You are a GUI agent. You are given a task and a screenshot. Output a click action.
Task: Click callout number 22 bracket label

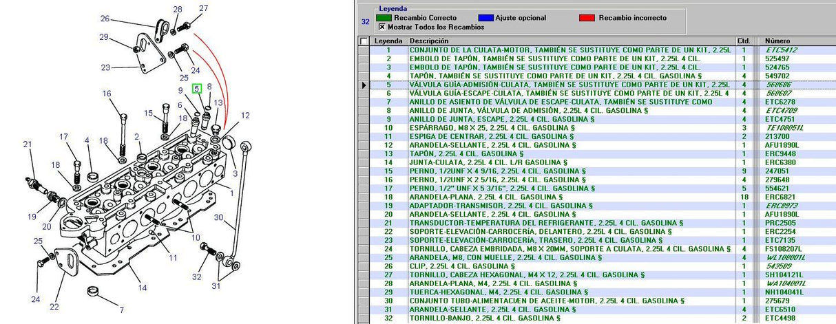pos(54,307)
